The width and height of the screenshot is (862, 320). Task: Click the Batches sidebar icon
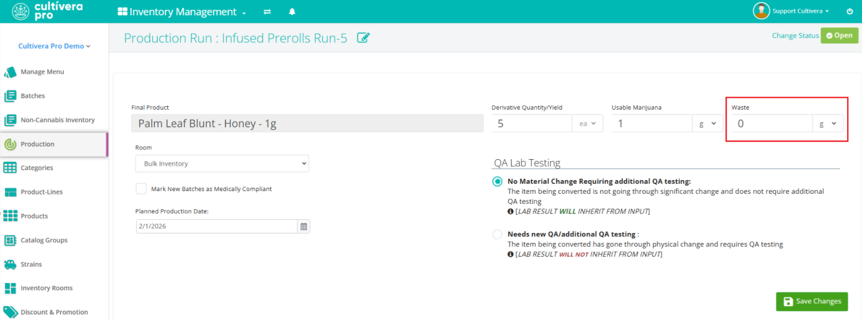[10, 96]
